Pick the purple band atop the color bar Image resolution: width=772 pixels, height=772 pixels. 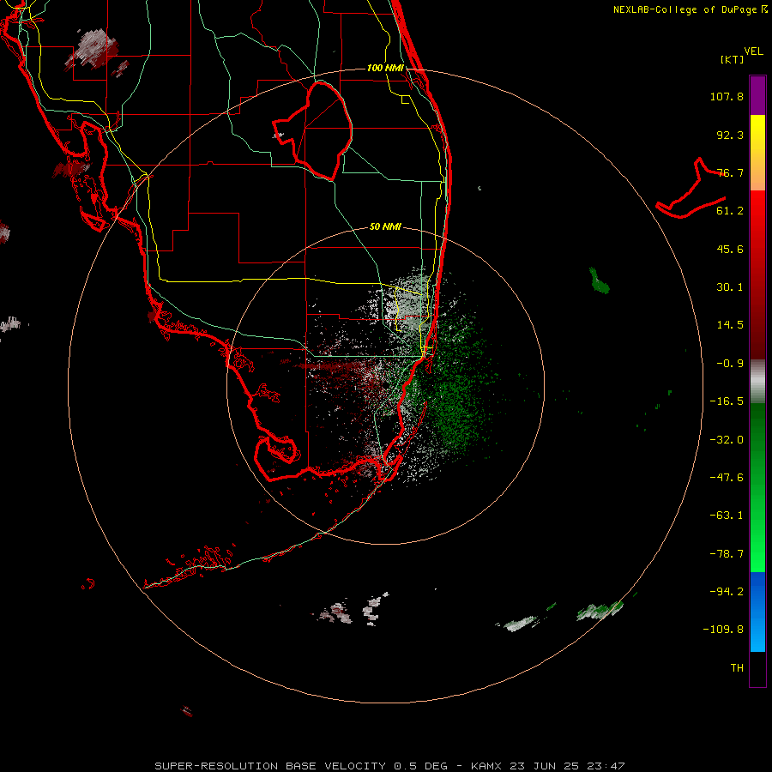coord(757,95)
